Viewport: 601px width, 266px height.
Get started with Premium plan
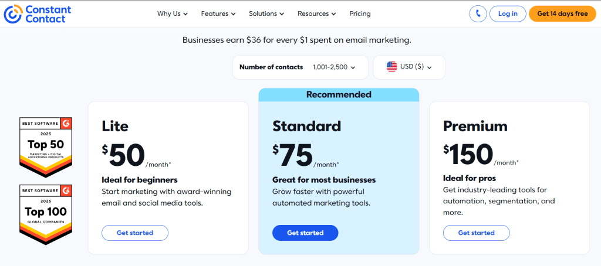[476, 233]
